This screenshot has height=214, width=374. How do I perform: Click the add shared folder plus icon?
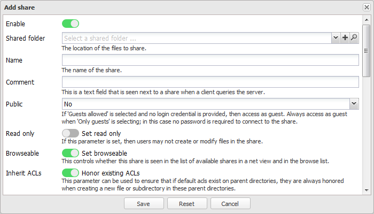345,38
